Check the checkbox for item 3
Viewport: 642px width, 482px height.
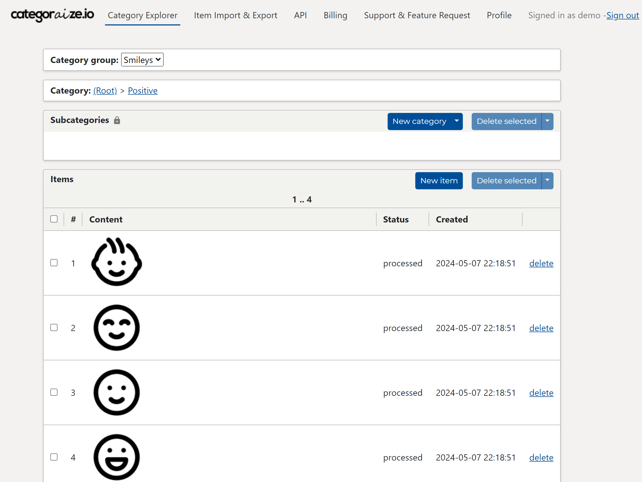tap(54, 392)
